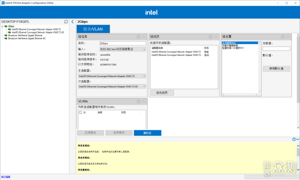300x180 pixels.
Task: Open the secondary adapter X540-T2 #2 dropdown
Action: click(x=112, y=87)
